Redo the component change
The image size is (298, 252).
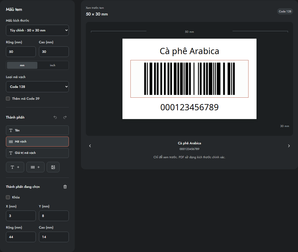click(65, 117)
